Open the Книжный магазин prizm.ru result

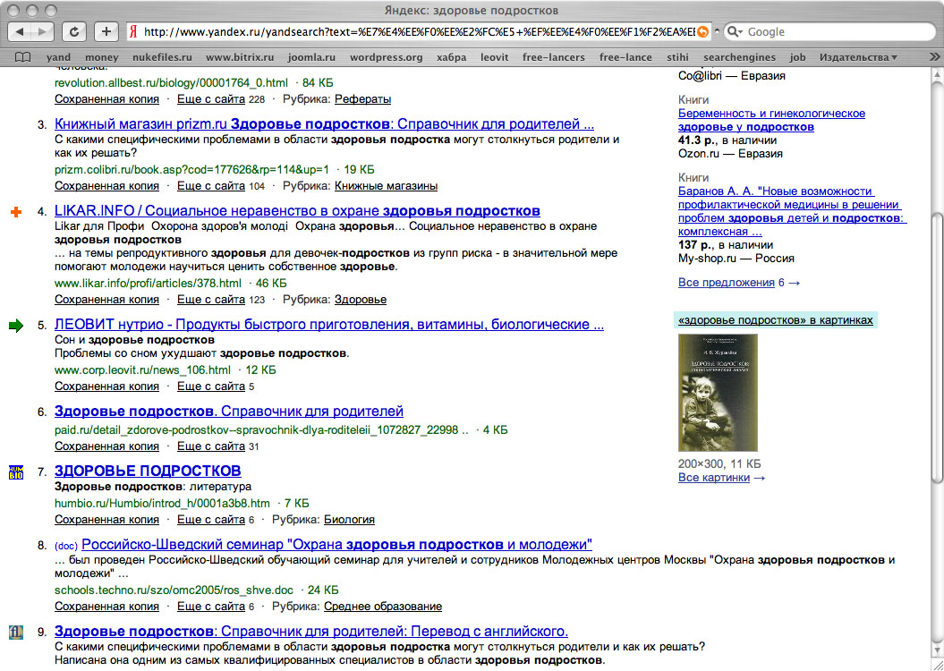coord(324,124)
